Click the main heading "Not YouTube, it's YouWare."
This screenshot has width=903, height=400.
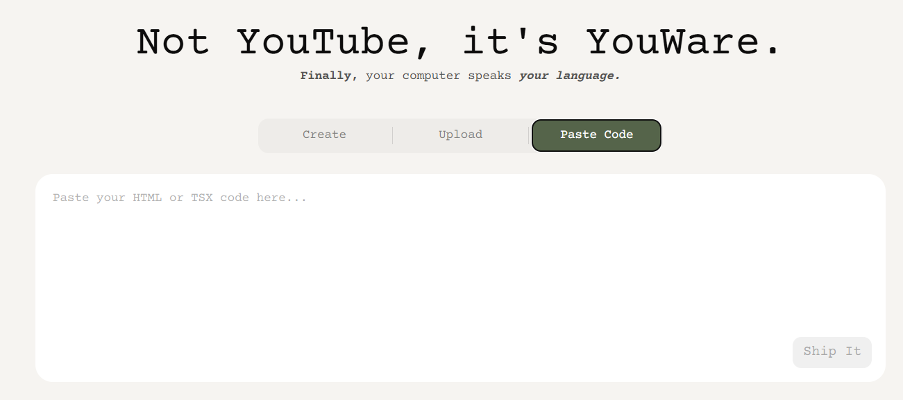click(x=459, y=42)
